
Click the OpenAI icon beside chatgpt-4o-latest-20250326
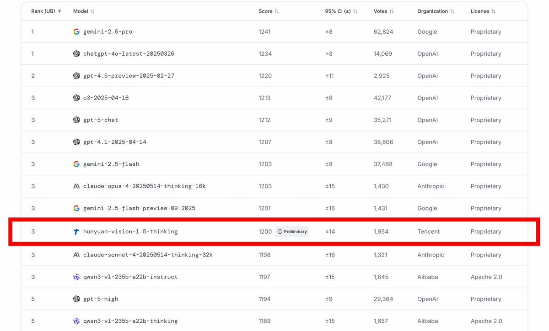coord(76,54)
